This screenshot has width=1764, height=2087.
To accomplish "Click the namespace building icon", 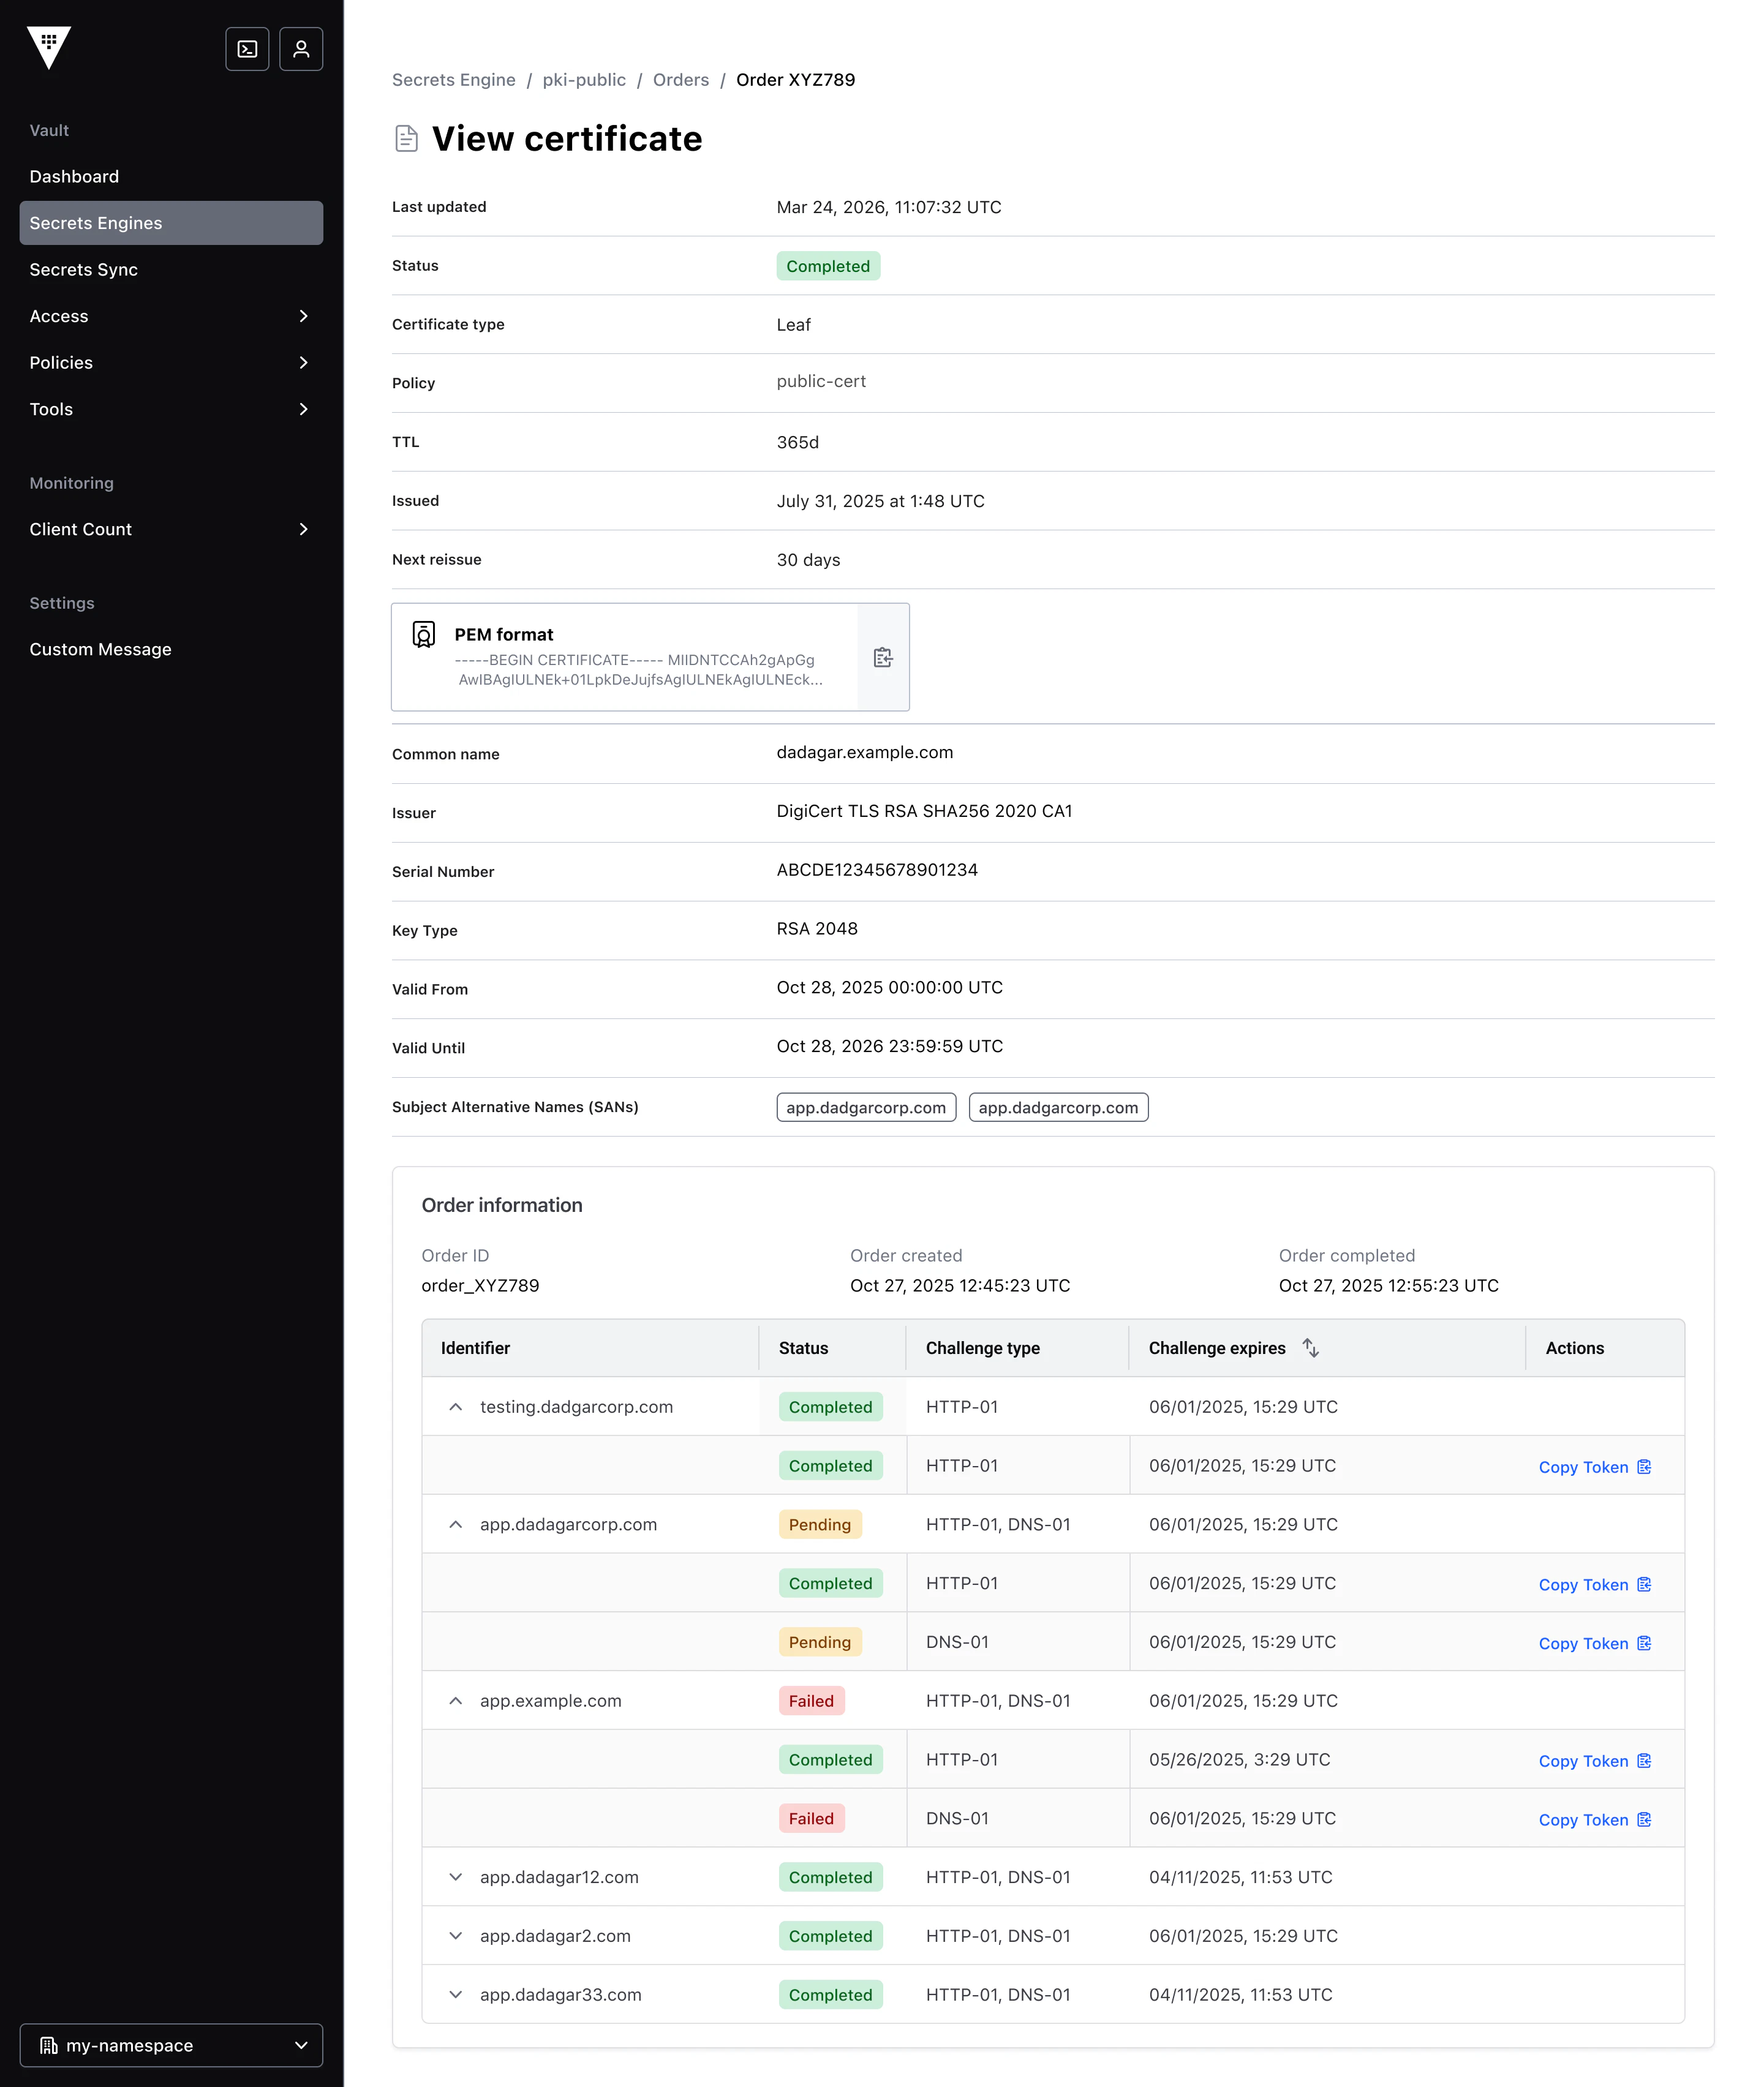I will [x=48, y=2045].
